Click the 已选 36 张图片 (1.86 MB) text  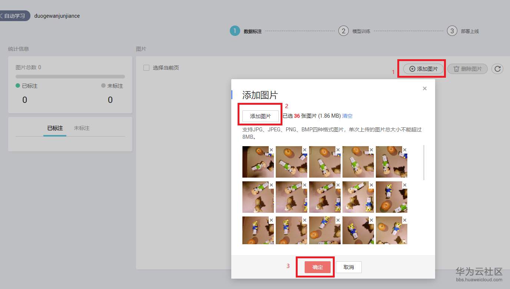pyautogui.click(x=311, y=116)
